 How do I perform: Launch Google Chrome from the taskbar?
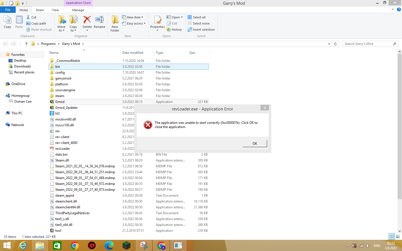(x=75, y=245)
